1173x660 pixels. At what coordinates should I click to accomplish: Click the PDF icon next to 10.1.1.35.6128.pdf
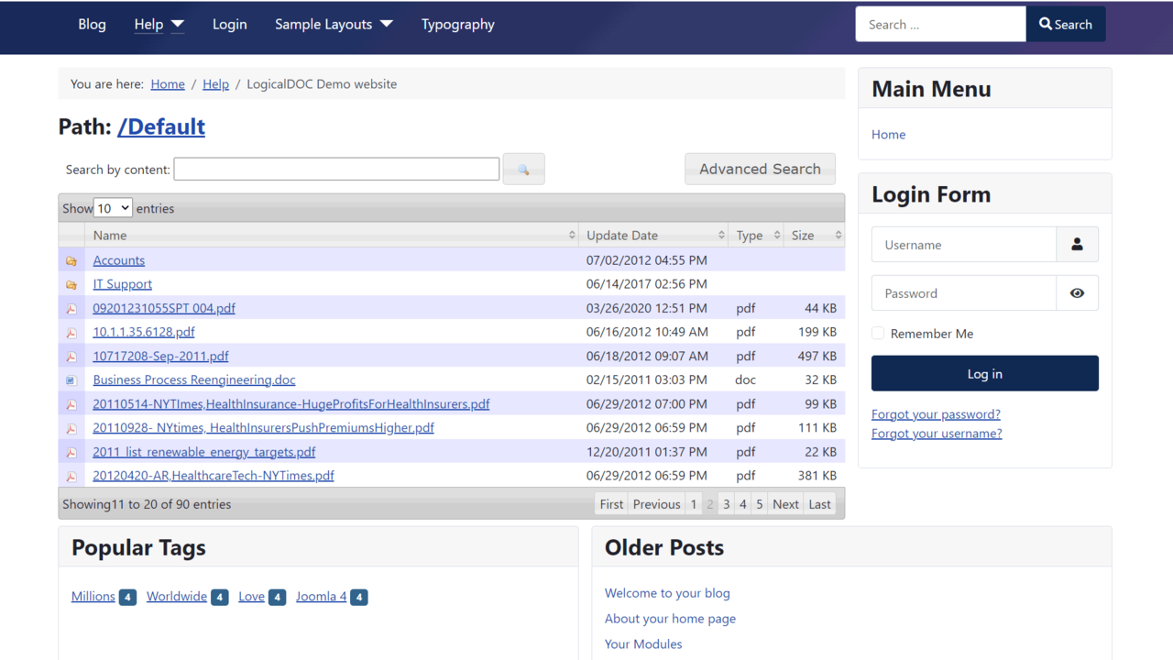click(71, 332)
